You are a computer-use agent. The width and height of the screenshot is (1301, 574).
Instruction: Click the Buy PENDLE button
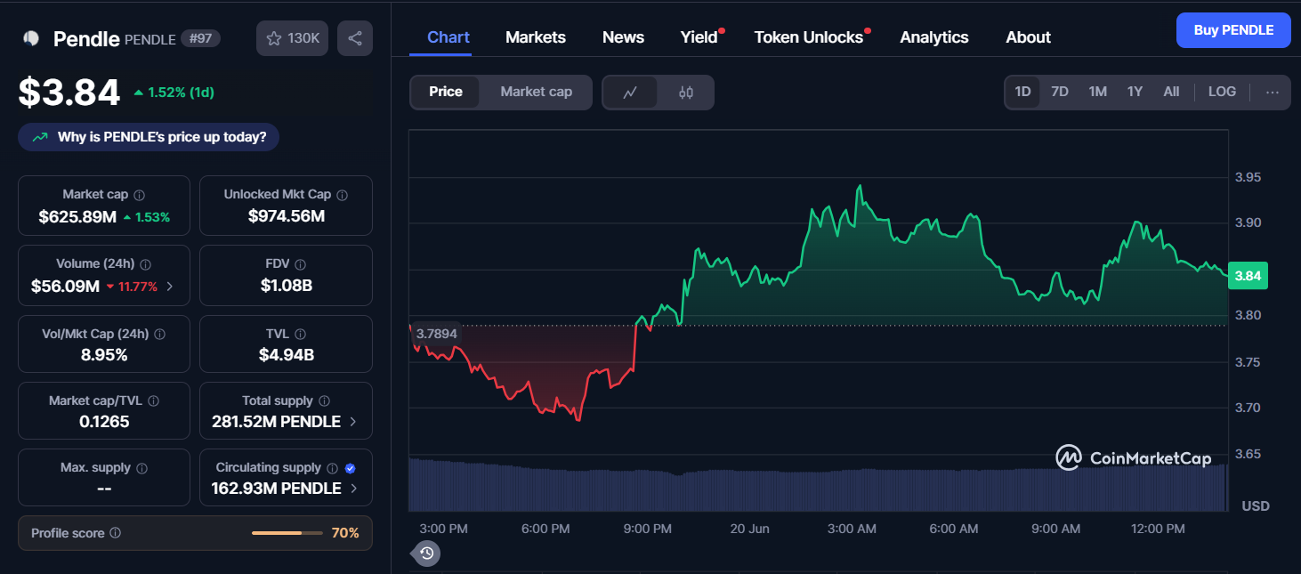[x=1233, y=30]
